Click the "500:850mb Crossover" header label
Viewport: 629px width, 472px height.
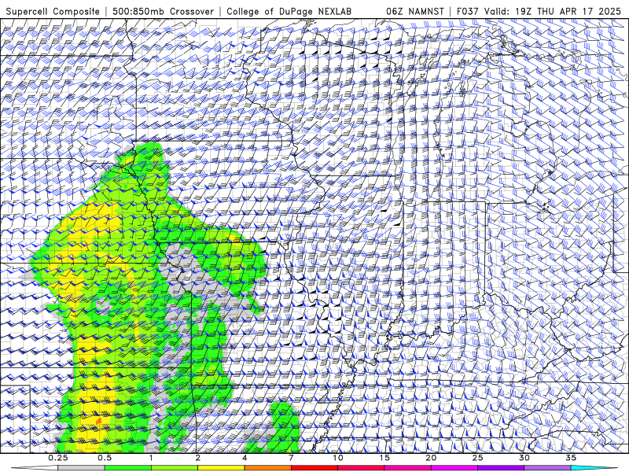pos(163,12)
